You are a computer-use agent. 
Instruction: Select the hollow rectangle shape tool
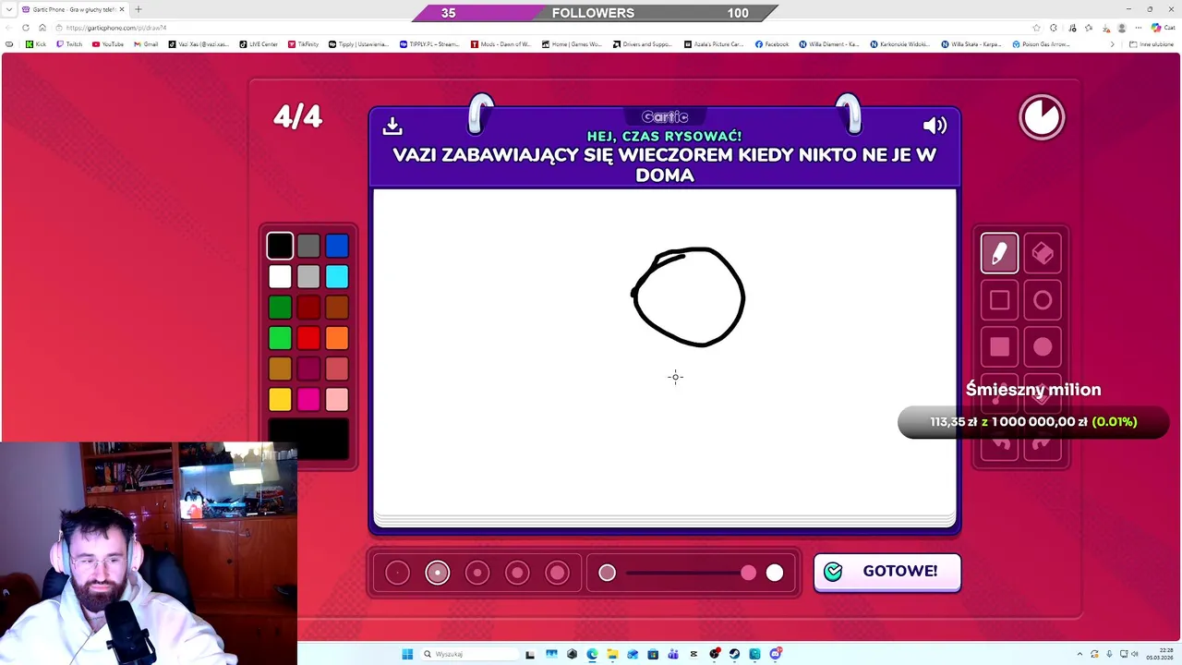pos(999,300)
